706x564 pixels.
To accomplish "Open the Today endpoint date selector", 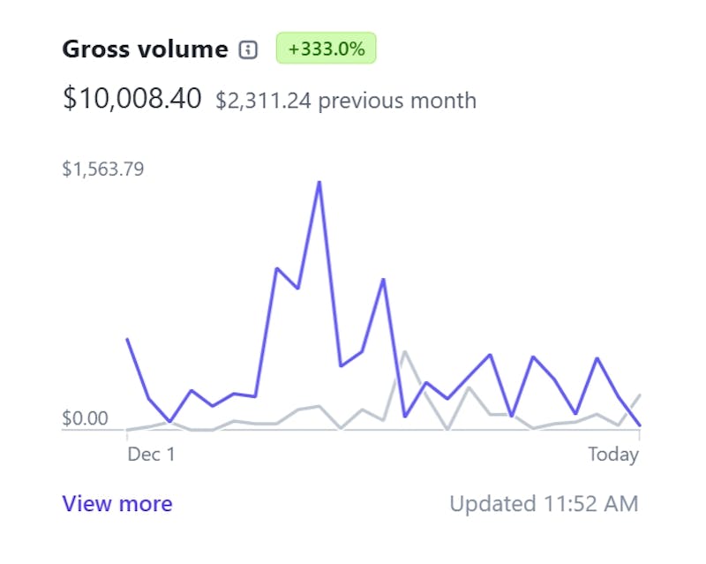I will point(612,454).
